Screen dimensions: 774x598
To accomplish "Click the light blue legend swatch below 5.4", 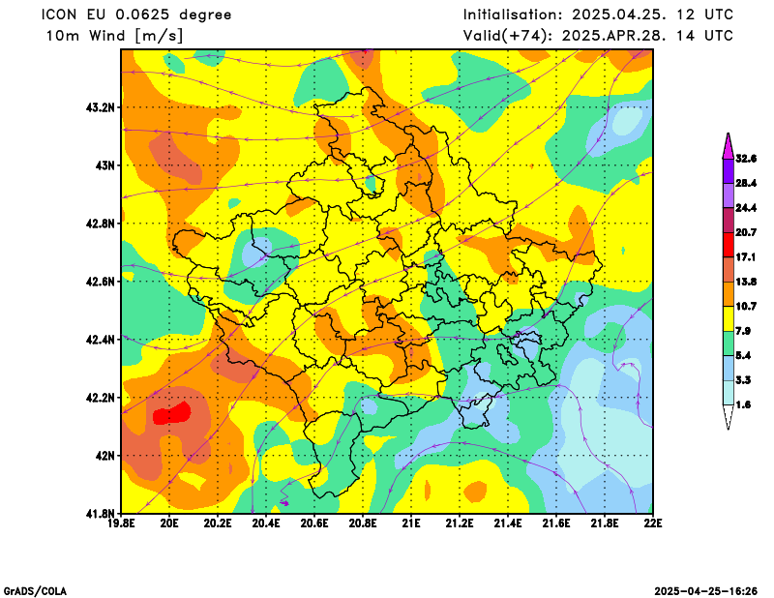I will pos(728,368).
